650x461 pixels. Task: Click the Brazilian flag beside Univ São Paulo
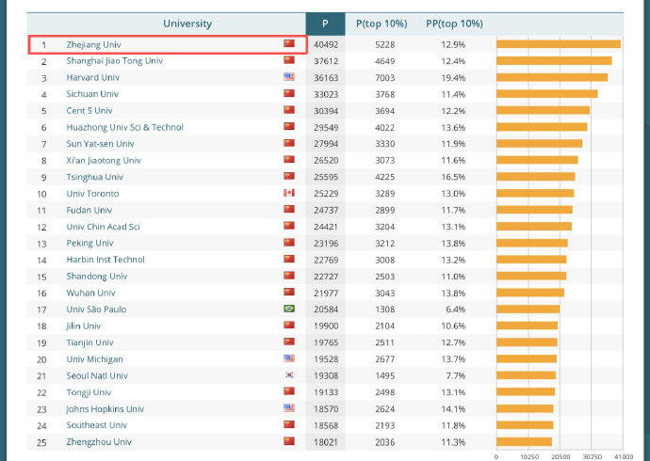[289, 309]
